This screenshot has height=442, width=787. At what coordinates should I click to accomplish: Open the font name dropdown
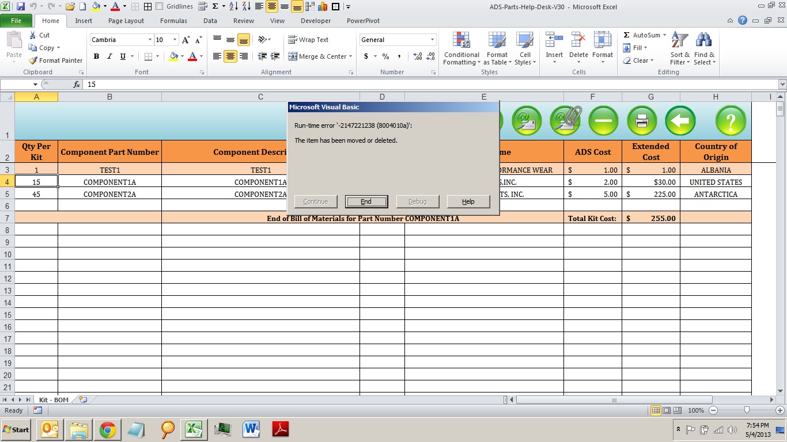click(x=150, y=40)
